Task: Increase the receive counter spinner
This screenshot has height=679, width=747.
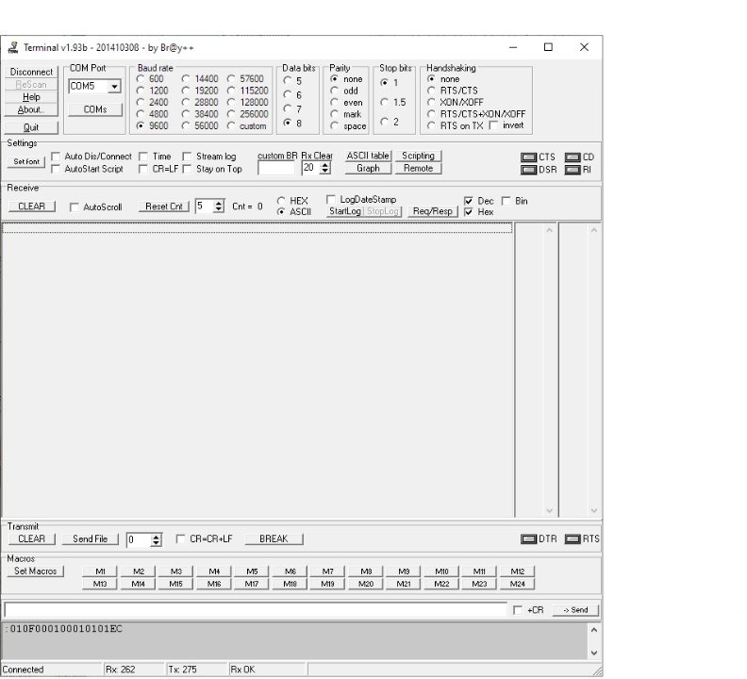Action: coord(219,203)
